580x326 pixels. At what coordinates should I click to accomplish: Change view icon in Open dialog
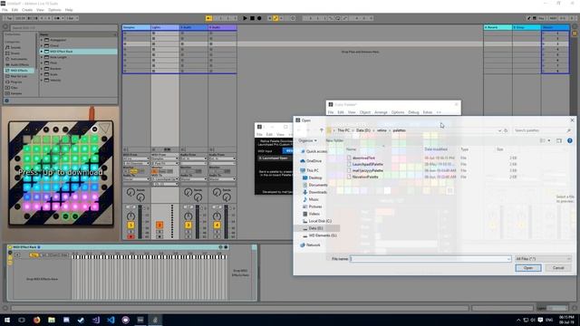(543, 141)
